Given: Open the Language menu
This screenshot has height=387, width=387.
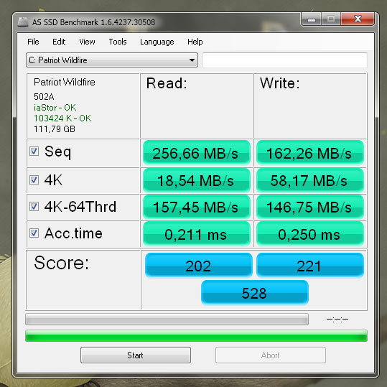Looking at the screenshot, I should point(157,42).
